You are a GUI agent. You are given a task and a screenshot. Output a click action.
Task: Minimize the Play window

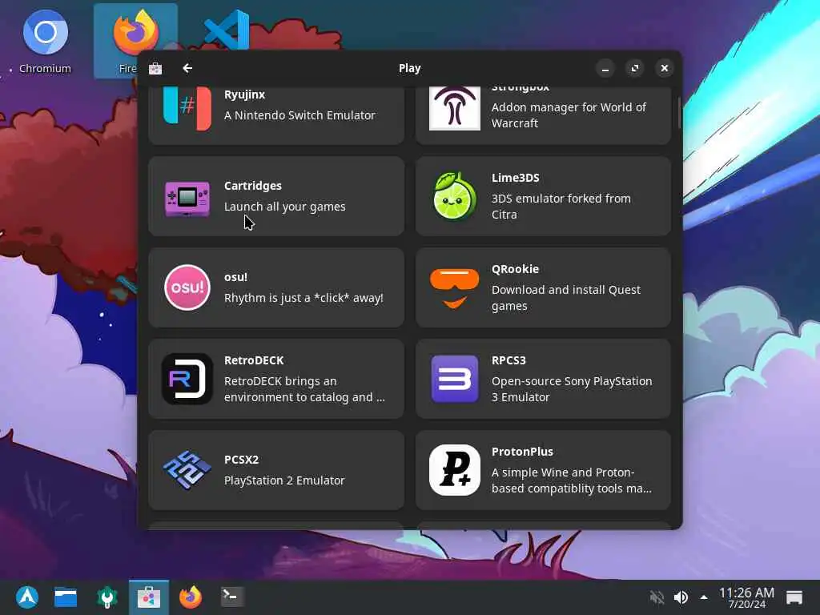pyautogui.click(x=605, y=68)
